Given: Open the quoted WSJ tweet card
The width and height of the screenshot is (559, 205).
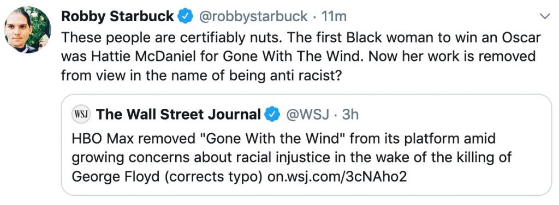Looking at the screenshot, I should point(306,145).
